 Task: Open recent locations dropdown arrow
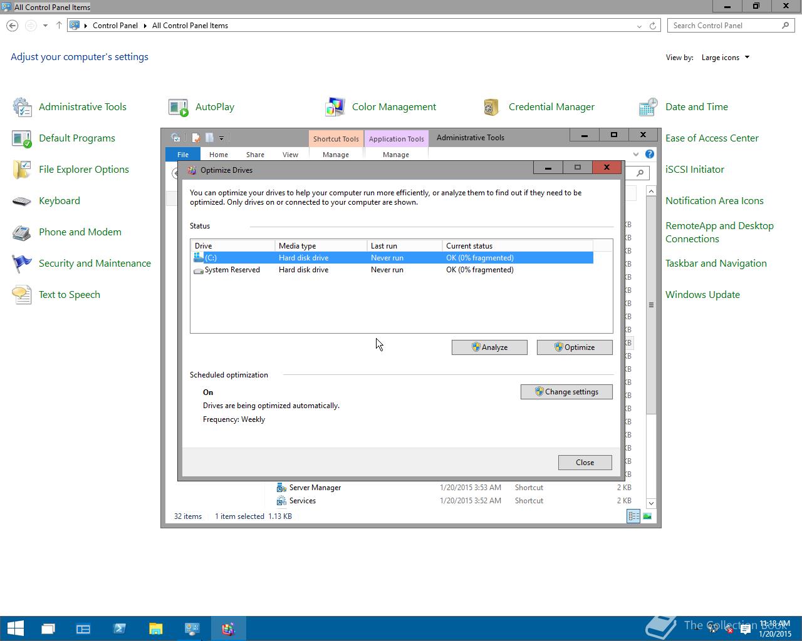coord(45,26)
